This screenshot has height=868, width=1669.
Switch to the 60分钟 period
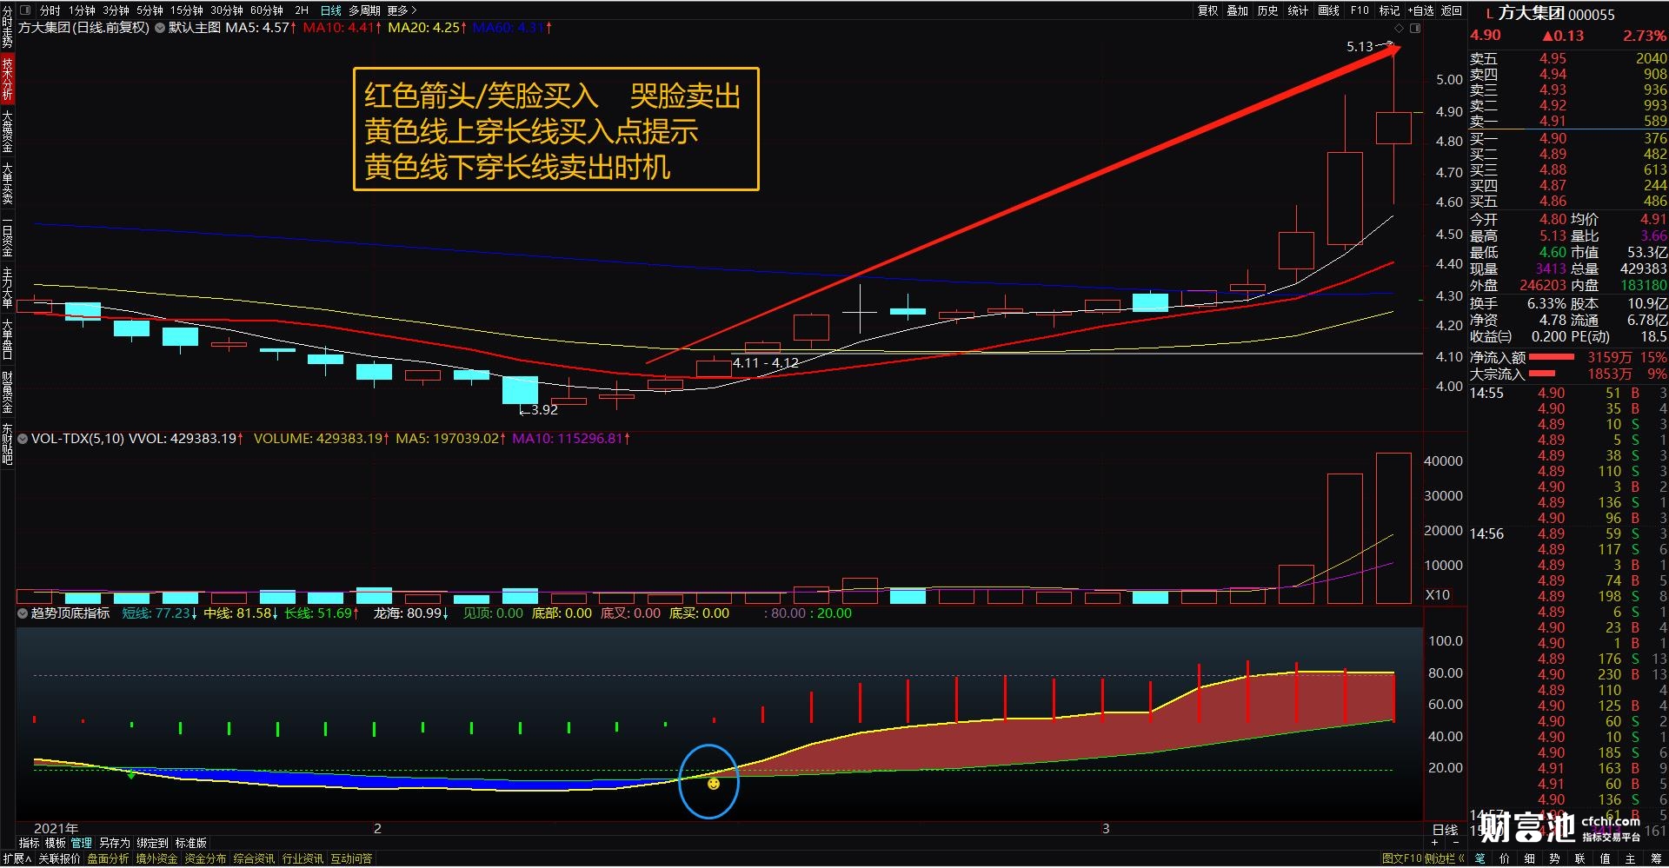pos(267,10)
